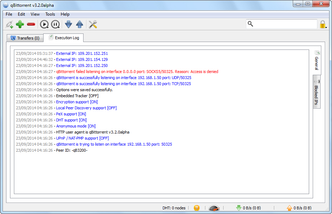Open the File menu
This screenshot has width=332, height=214.
point(9,14)
